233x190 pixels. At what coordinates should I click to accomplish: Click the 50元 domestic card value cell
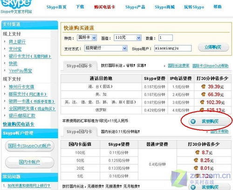(80, 161)
